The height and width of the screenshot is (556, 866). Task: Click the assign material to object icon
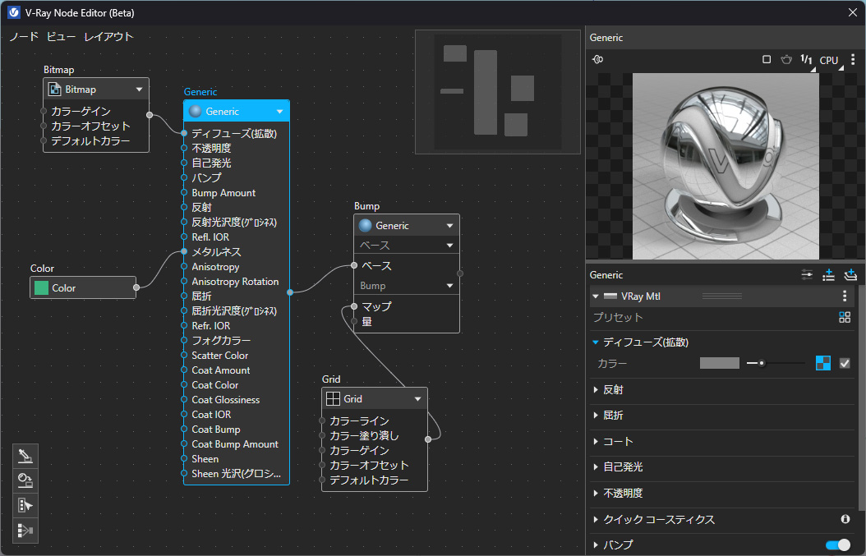(25, 480)
